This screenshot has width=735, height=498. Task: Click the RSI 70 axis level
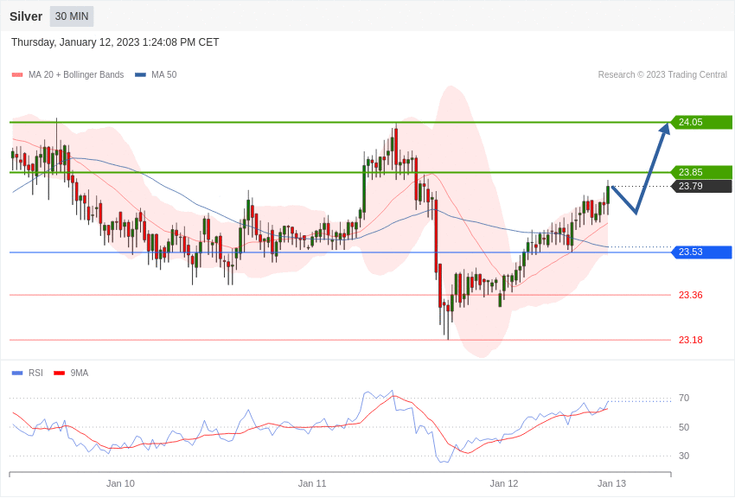tap(684, 399)
